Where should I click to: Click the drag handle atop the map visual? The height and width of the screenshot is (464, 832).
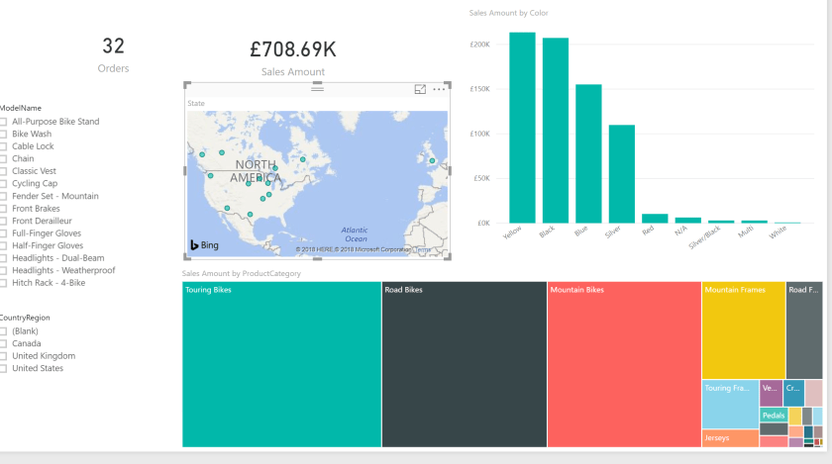317,88
